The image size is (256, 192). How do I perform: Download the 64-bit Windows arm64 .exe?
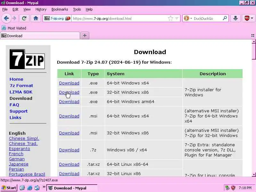69,101
